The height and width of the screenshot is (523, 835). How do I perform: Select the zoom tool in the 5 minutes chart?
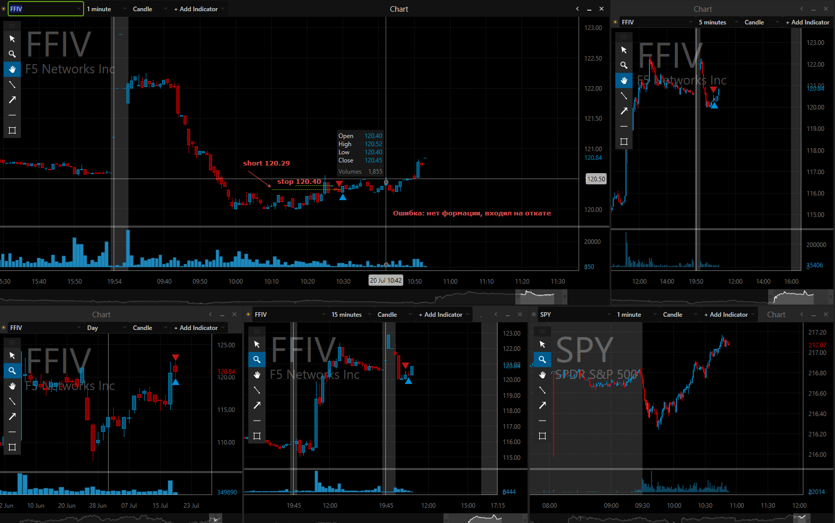[624, 65]
